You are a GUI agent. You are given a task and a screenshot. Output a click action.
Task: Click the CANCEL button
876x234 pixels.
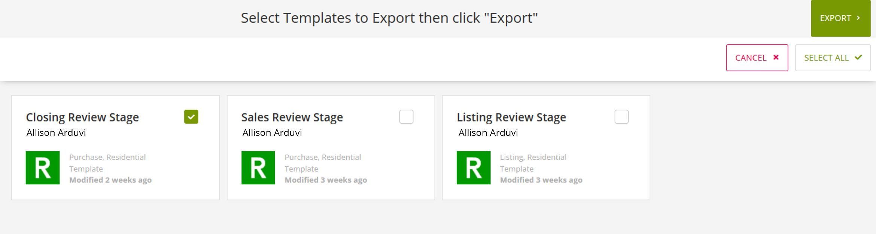[x=757, y=57]
